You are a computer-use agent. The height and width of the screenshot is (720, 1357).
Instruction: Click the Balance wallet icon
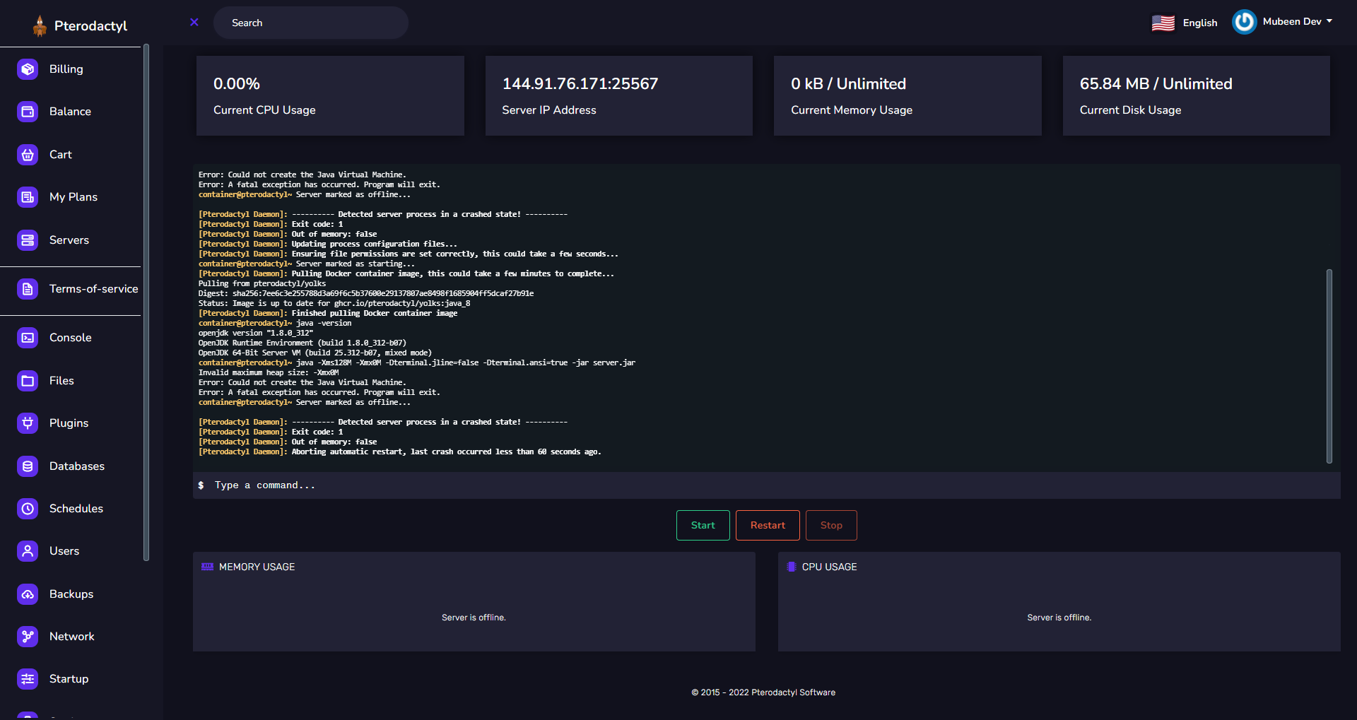click(28, 112)
